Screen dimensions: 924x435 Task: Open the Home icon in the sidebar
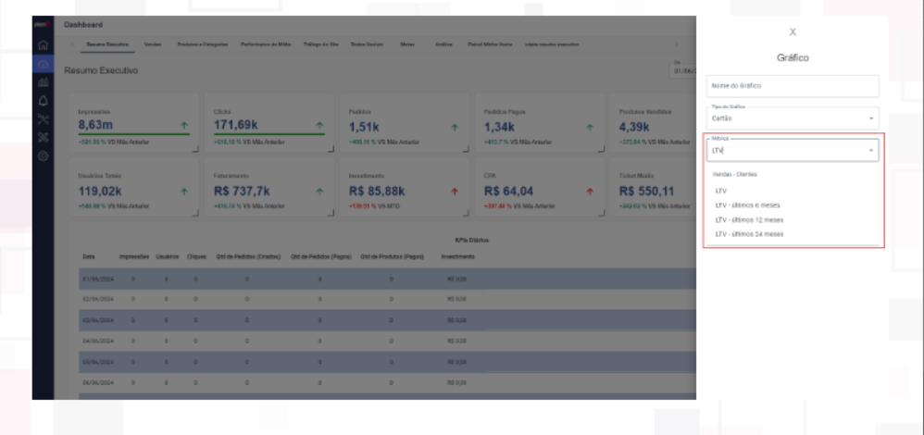click(x=43, y=45)
